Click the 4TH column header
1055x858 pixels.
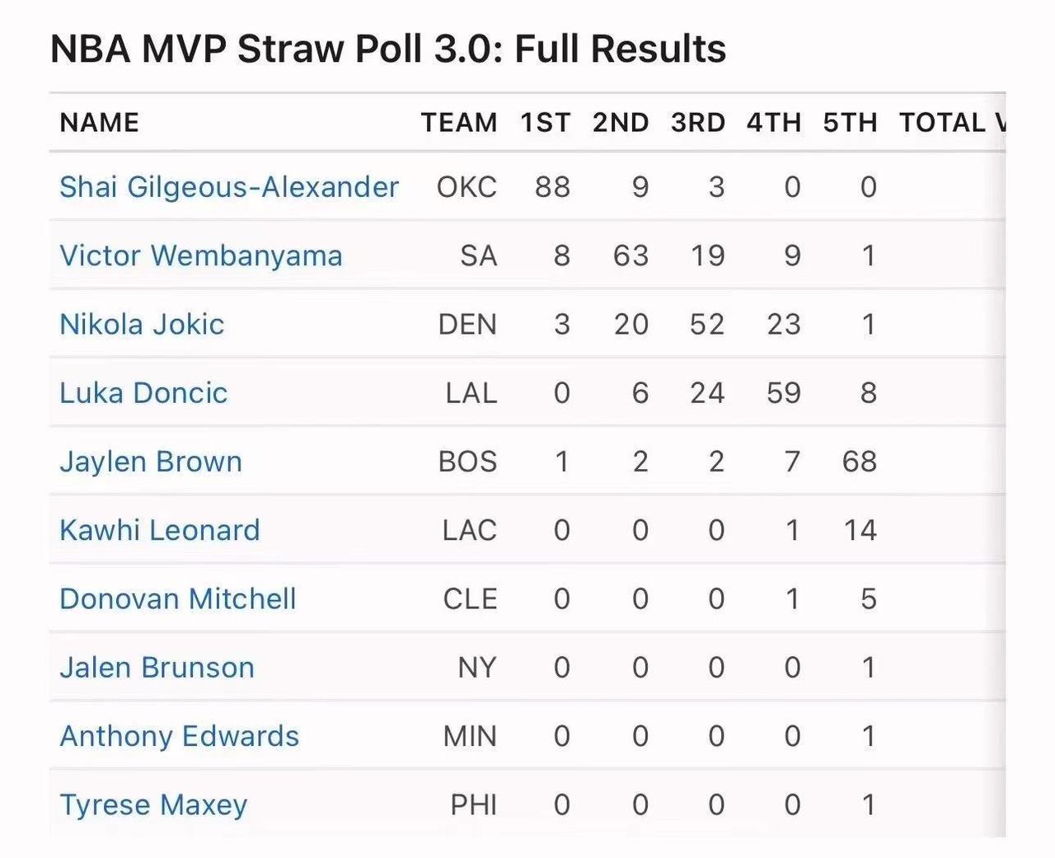pos(773,123)
